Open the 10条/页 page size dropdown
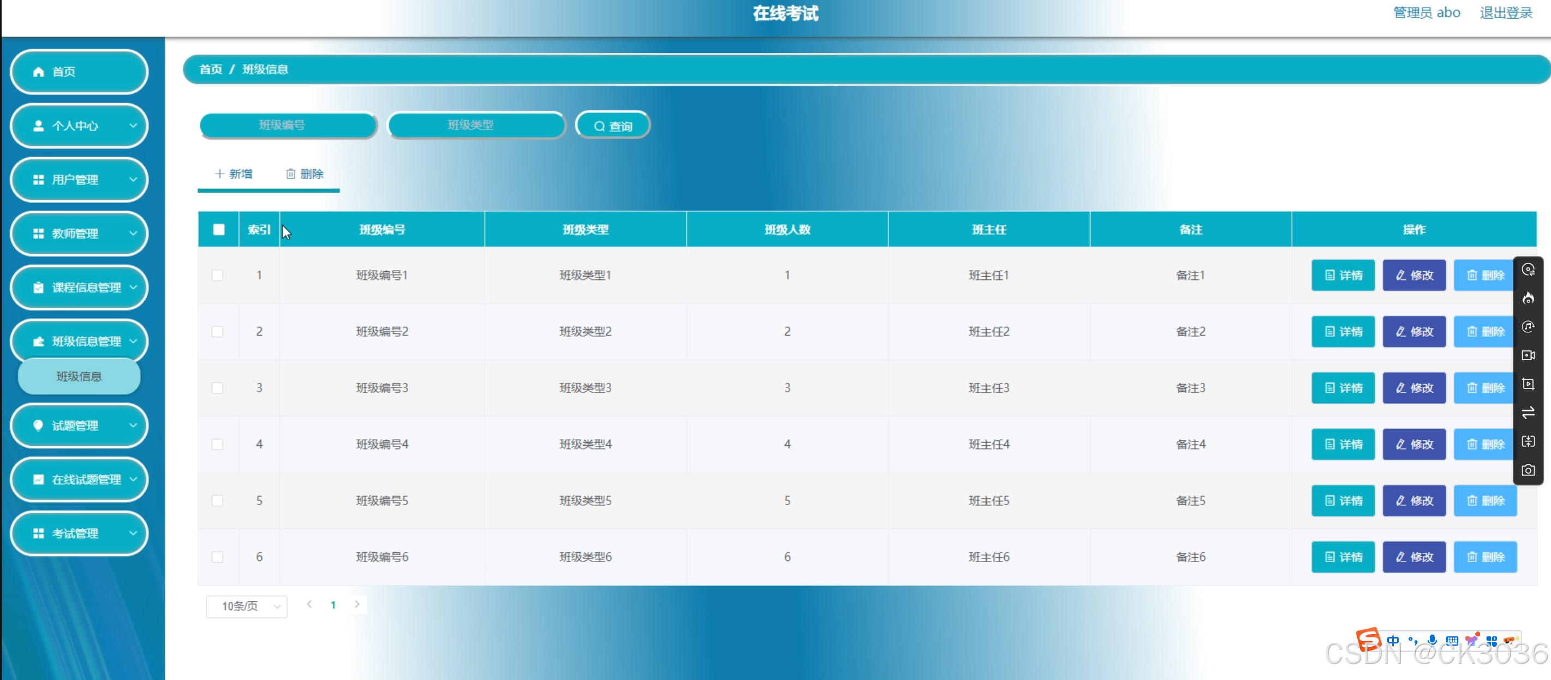 [246, 606]
